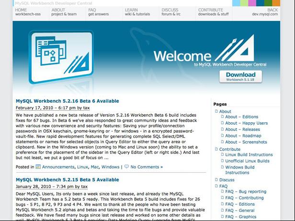Open FAQ – Bug reporting page
This screenshot has width=295, height=221.
246,191
